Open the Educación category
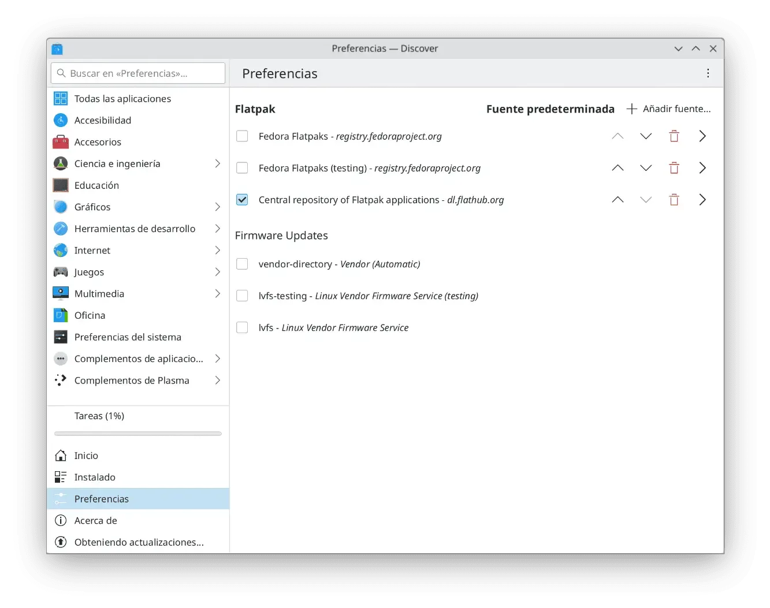 138,185
